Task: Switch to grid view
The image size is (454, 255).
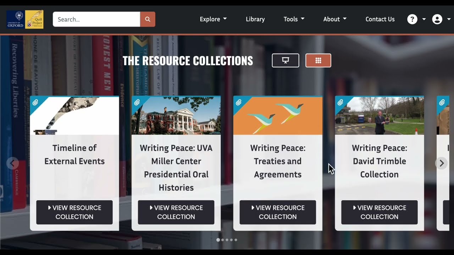Action: tap(318, 61)
